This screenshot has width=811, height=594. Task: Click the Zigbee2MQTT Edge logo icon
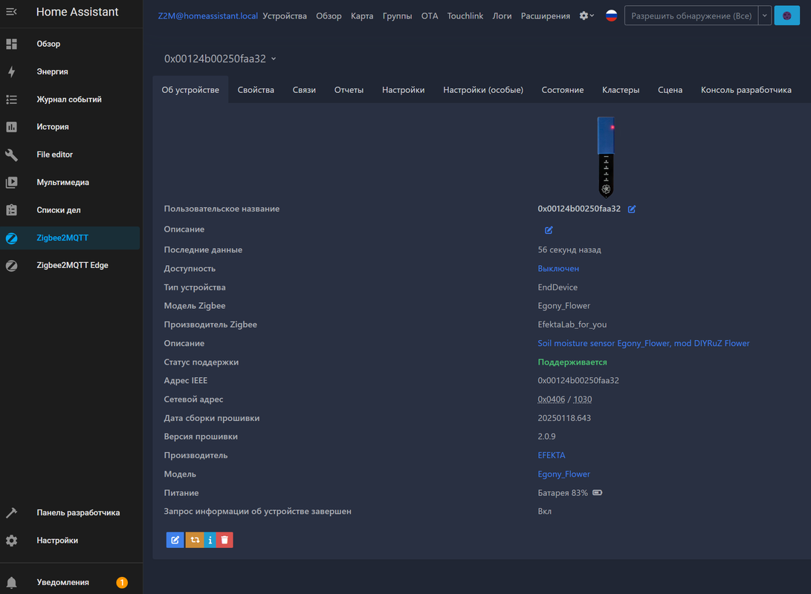tap(11, 266)
